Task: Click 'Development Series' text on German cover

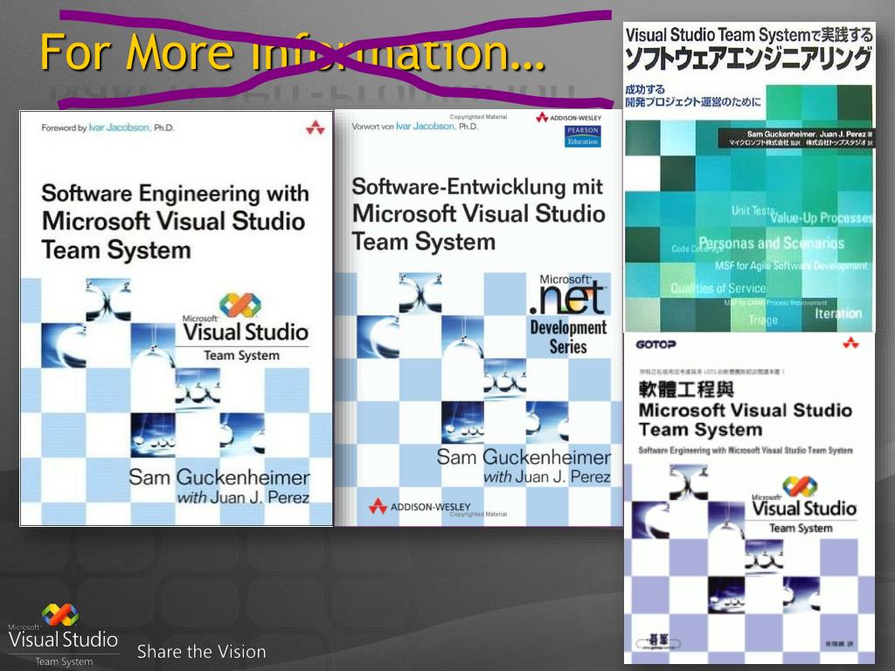Action: (568, 337)
